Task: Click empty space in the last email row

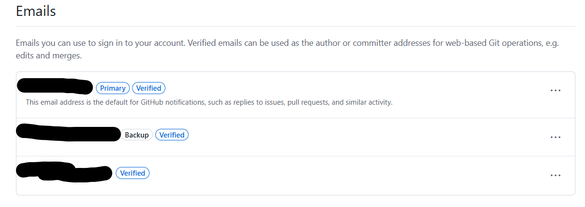Action: click(x=347, y=176)
